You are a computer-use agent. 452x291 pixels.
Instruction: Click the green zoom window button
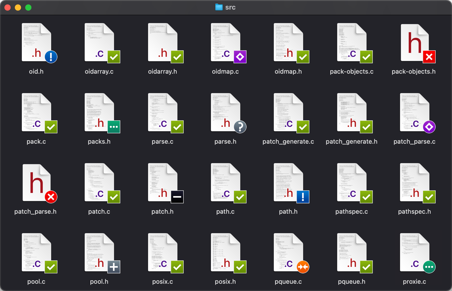click(x=28, y=8)
